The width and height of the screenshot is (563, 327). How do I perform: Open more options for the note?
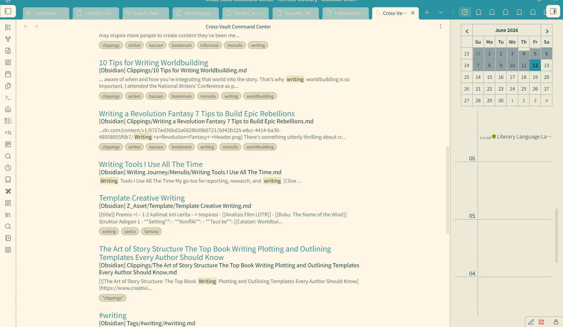[x=441, y=26]
